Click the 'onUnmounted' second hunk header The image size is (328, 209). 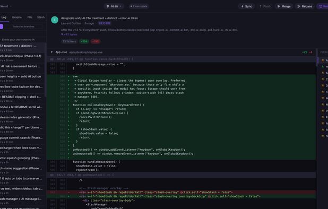coord(181,175)
